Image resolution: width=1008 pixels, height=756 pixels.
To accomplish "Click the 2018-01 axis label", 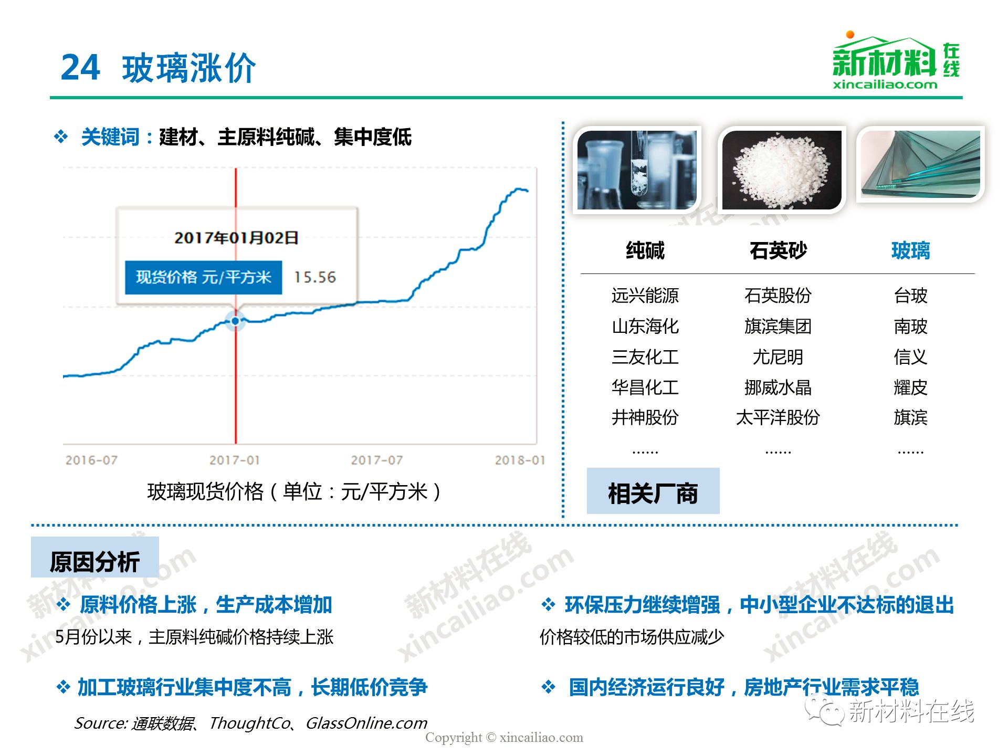I will [520, 460].
